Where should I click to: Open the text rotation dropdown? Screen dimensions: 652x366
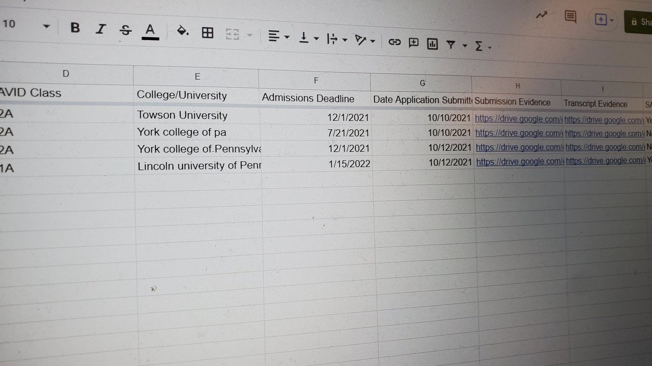click(x=365, y=40)
